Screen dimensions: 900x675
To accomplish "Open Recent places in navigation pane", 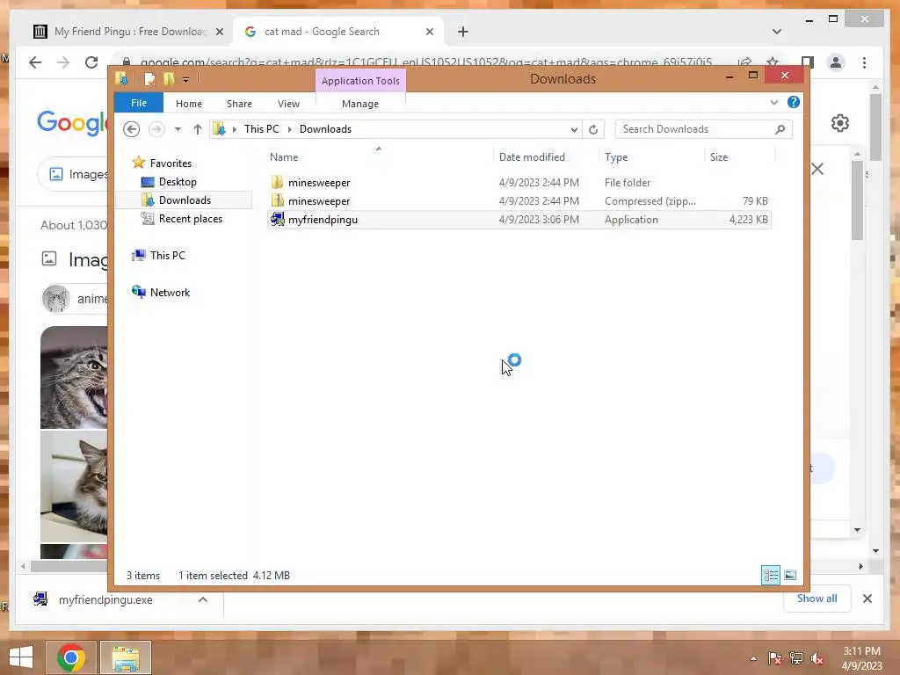I will [190, 219].
